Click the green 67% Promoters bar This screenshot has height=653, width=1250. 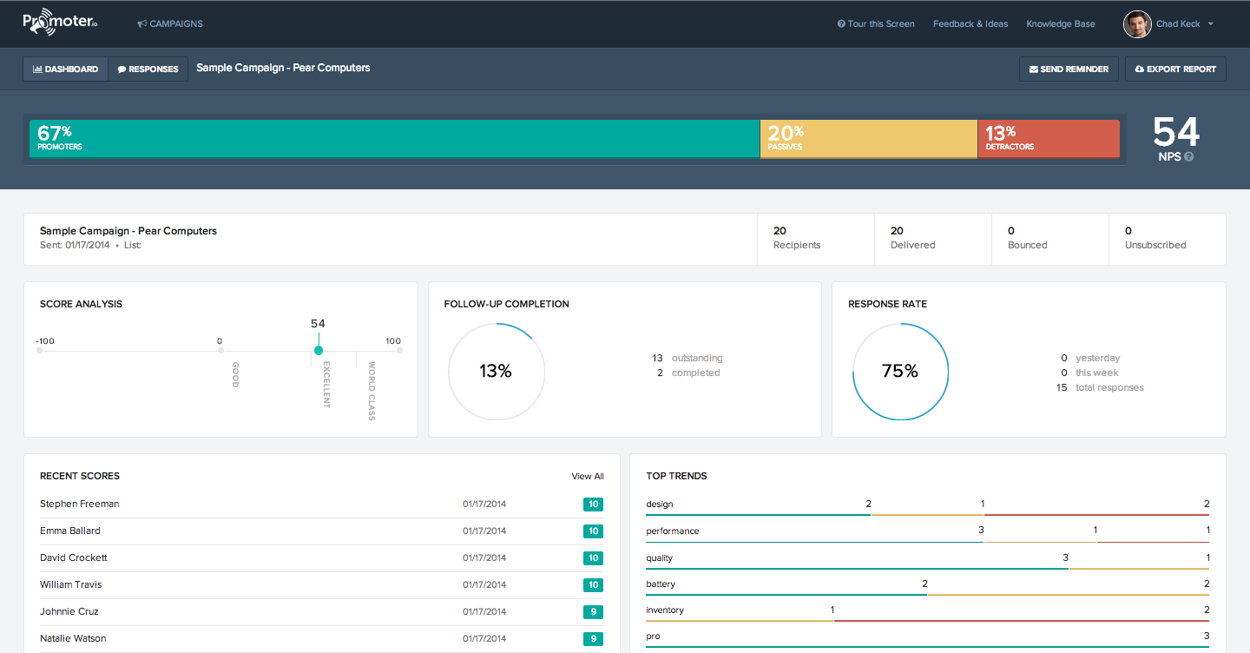(394, 139)
